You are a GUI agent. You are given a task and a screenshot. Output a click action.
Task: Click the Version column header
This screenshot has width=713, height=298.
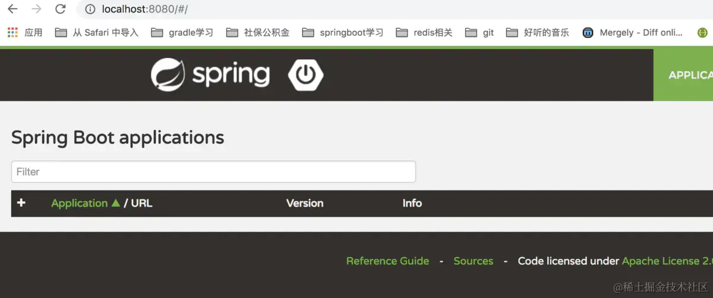tap(305, 203)
